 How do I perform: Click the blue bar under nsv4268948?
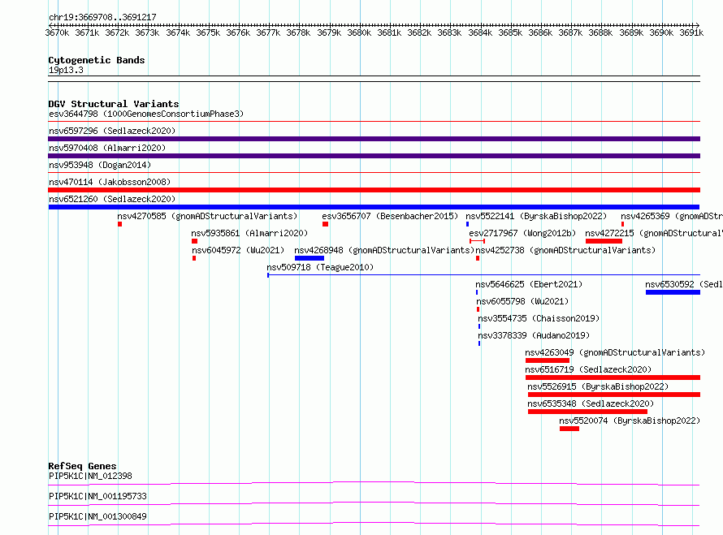310,258
